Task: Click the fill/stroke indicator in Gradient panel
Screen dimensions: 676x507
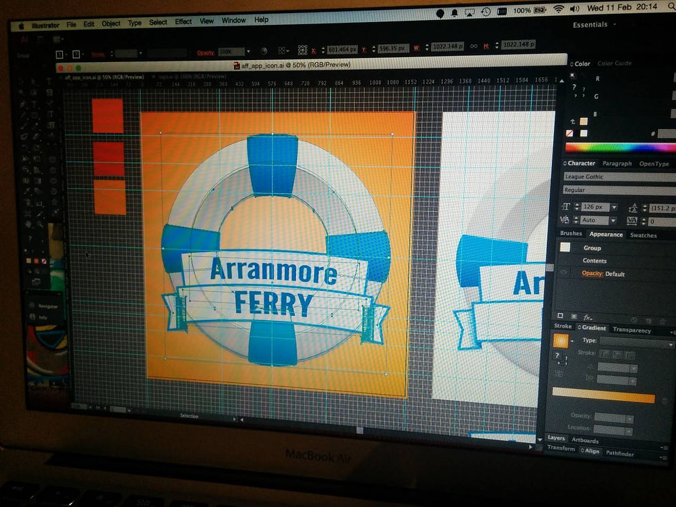Action: pyautogui.click(x=560, y=359)
